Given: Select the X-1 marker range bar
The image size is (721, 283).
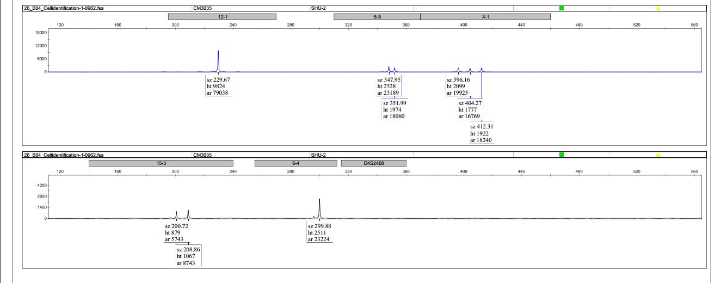Looking at the screenshot, I should [x=485, y=17].
